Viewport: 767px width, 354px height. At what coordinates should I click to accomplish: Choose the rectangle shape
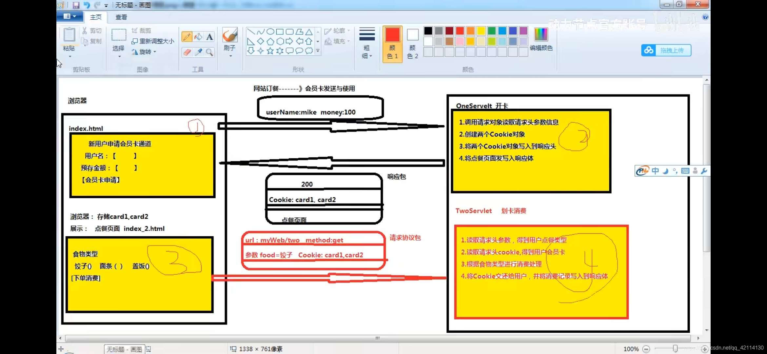[x=280, y=31]
